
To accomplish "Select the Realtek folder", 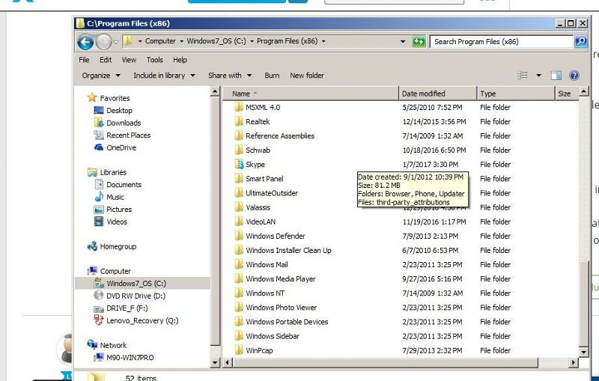I will coord(258,121).
